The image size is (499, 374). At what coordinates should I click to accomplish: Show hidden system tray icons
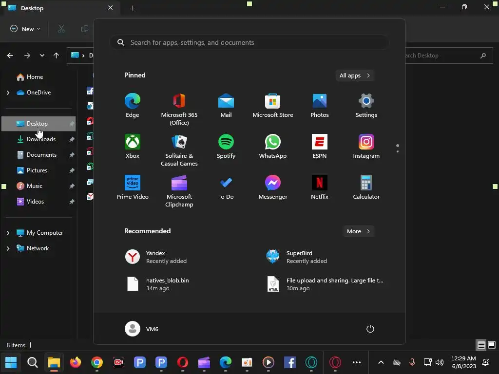pyautogui.click(x=381, y=362)
